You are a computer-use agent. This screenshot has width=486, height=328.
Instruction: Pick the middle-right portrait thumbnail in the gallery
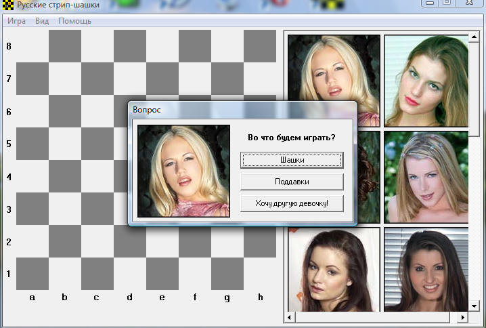pos(426,176)
